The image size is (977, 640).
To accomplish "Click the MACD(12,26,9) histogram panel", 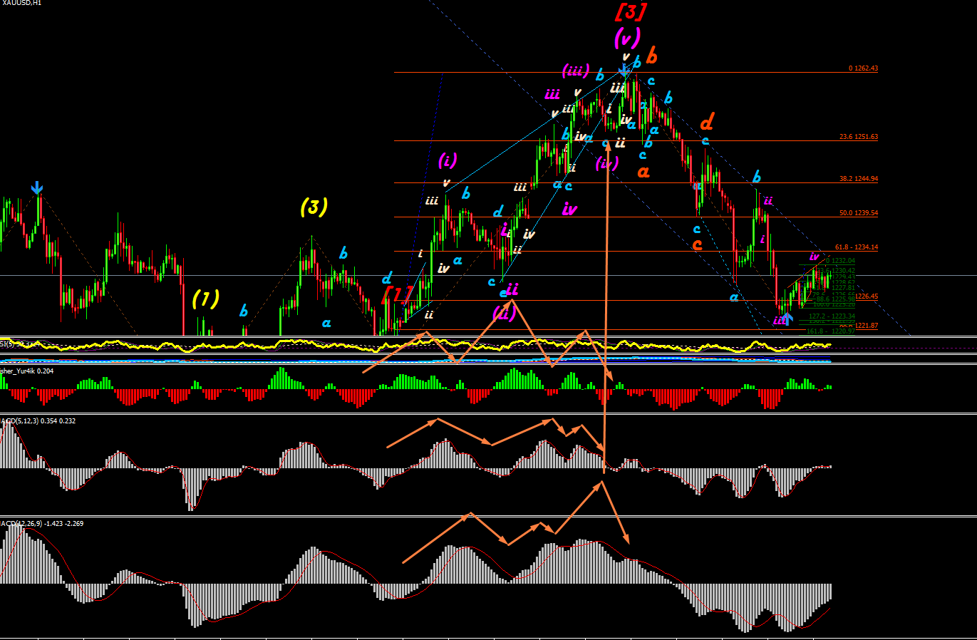I will [417, 577].
